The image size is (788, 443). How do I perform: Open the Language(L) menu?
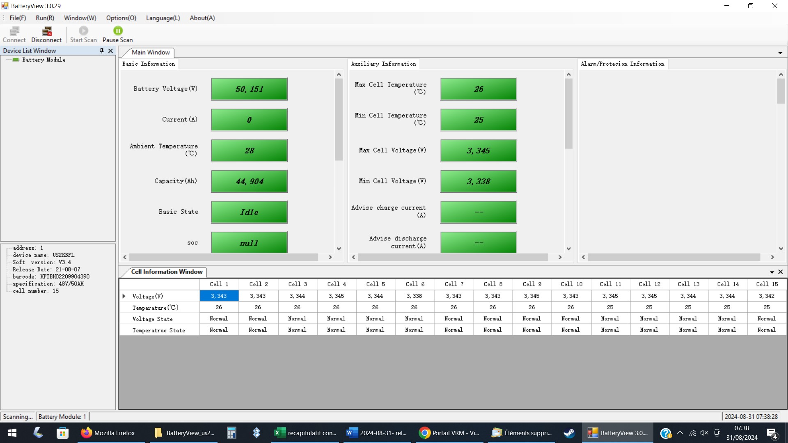(x=163, y=18)
